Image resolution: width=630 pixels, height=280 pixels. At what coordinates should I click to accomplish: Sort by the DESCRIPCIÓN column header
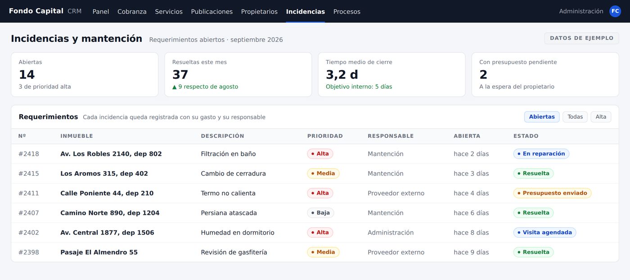(222, 136)
